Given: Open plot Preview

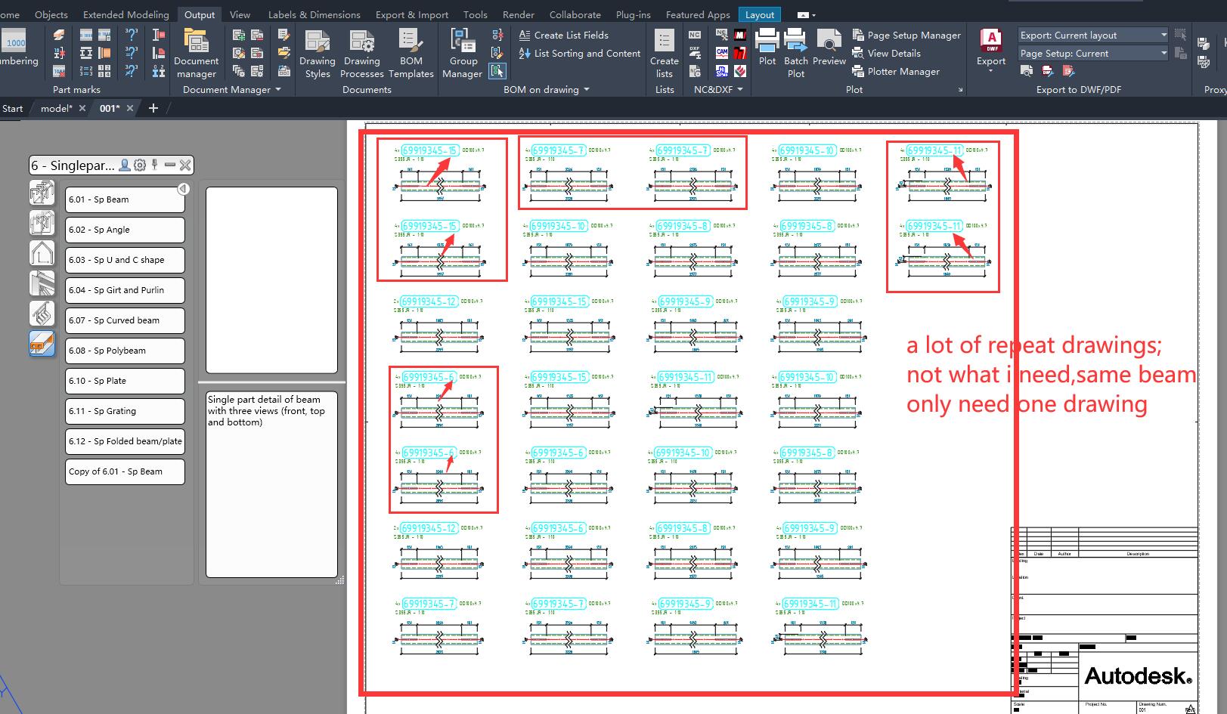Looking at the screenshot, I should pos(829,47).
